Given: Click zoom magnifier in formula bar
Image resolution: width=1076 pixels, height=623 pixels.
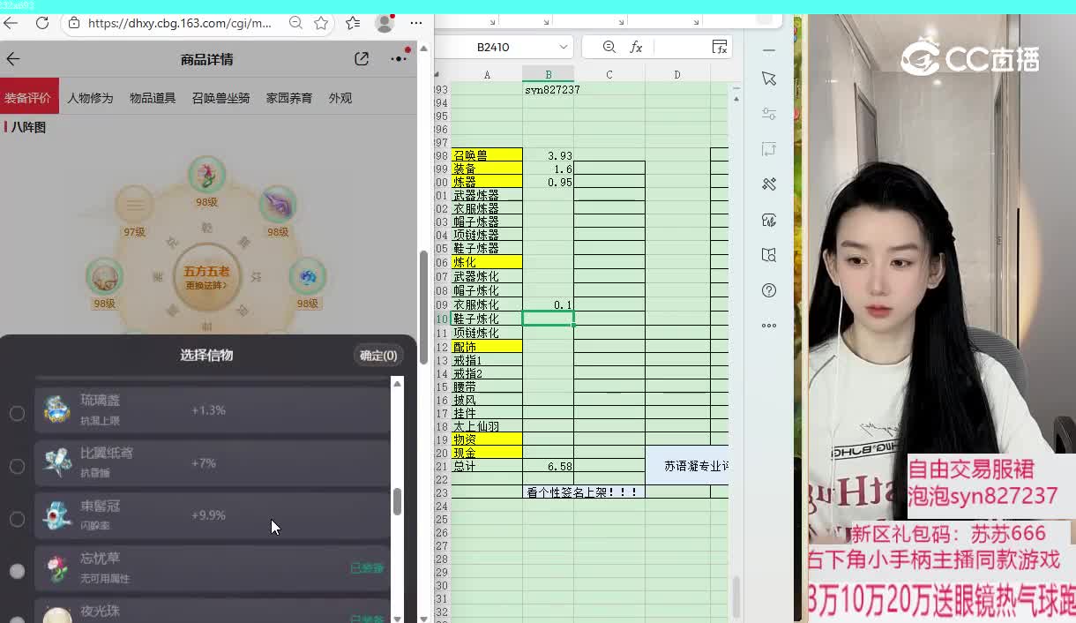Looking at the screenshot, I should click(609, 48).
